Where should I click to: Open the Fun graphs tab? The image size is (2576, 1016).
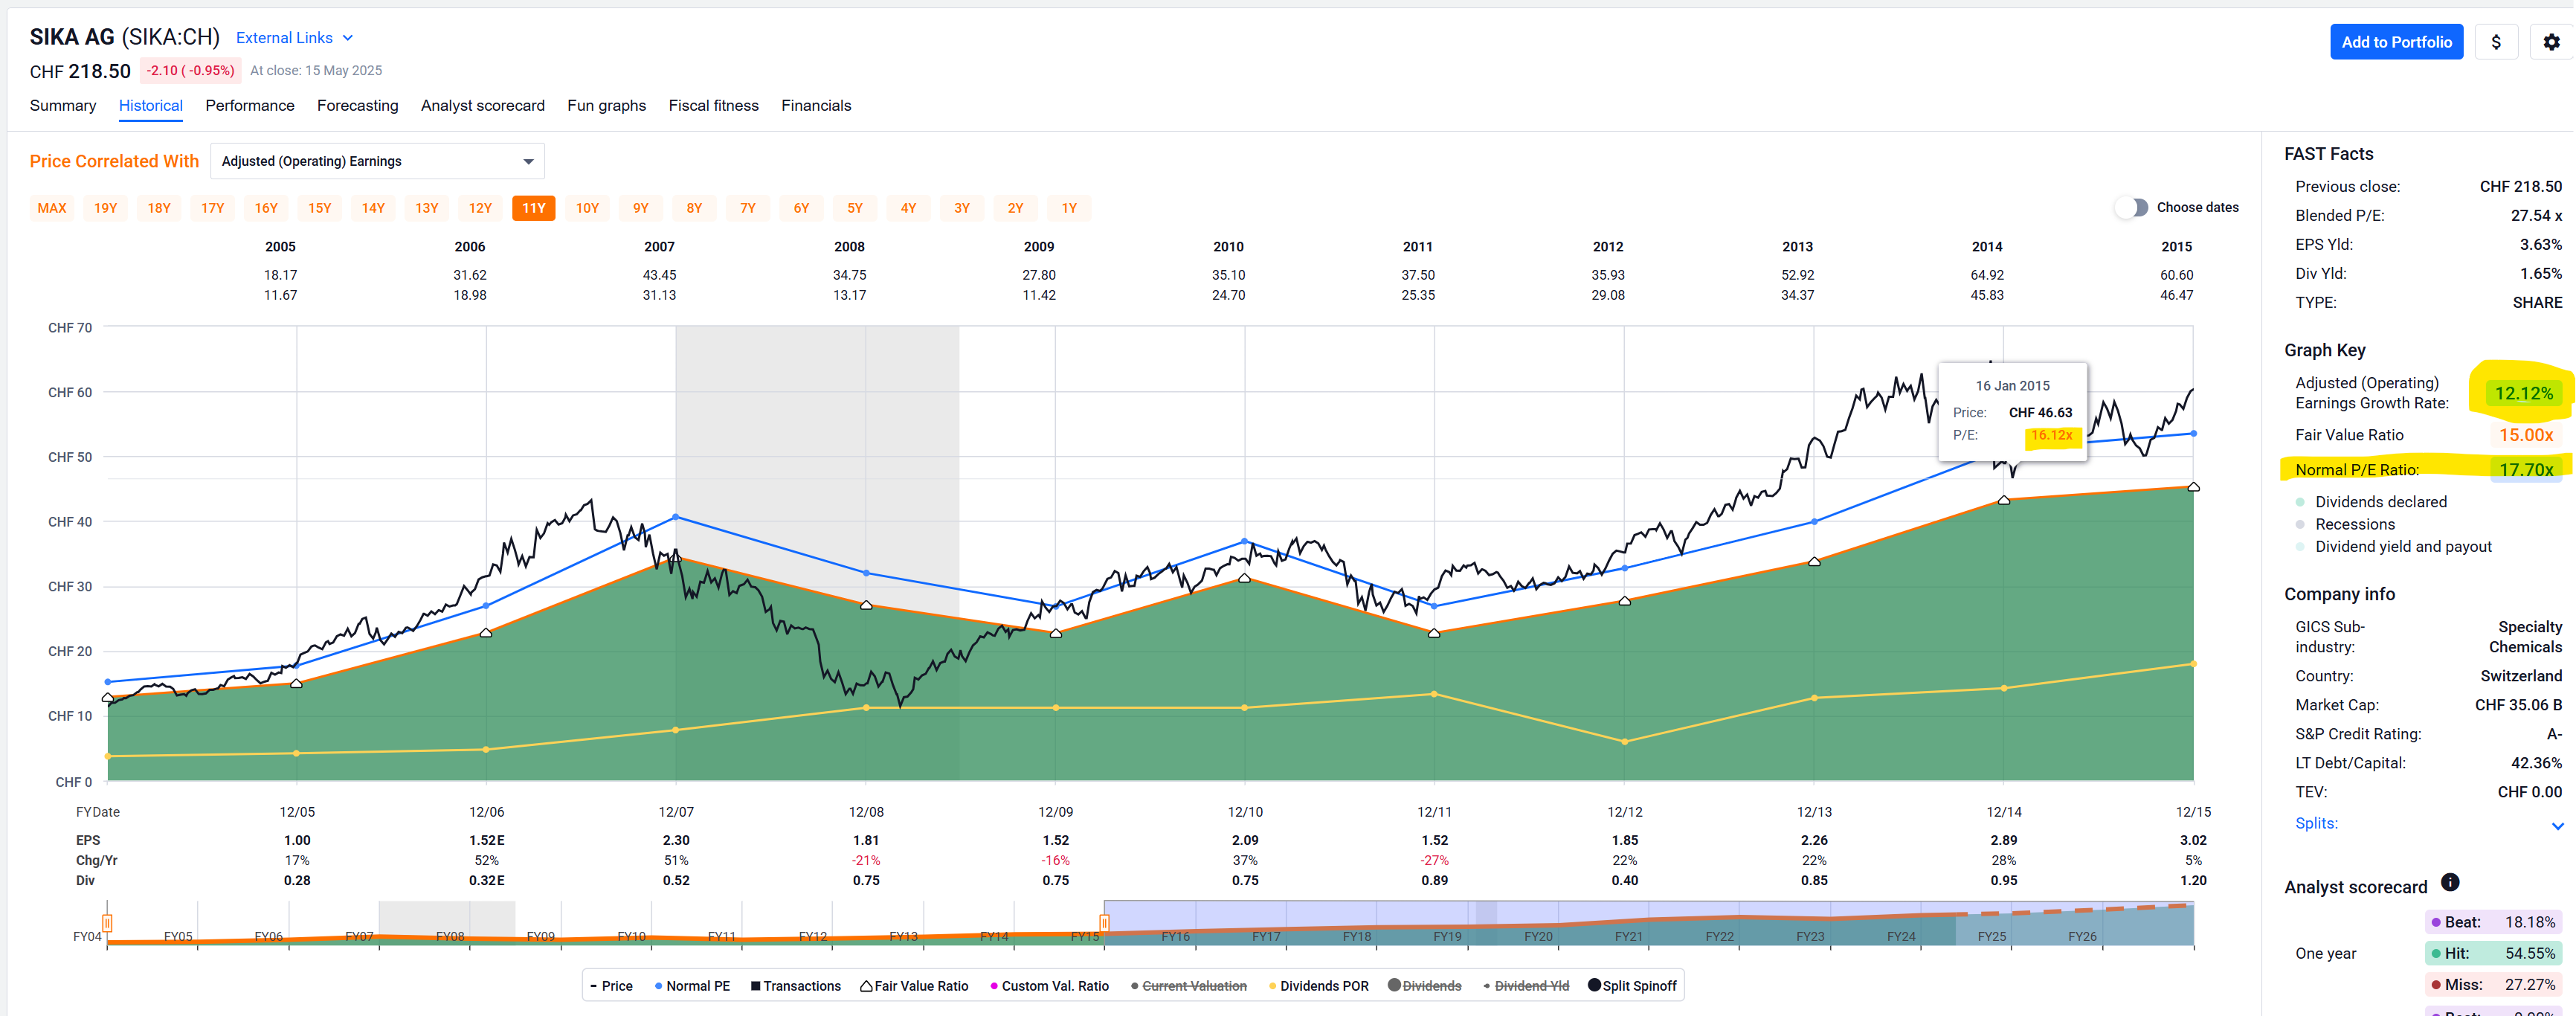(x=606, y=105)
